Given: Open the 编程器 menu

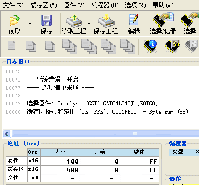Looking at the screenshot, I should (105, 5).
